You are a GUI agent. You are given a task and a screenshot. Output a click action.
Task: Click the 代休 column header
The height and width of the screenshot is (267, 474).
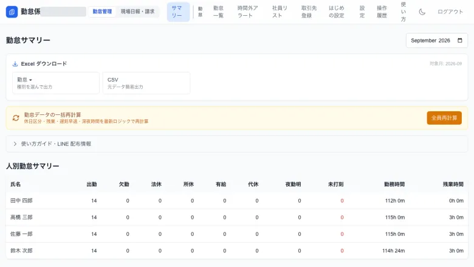pos(253,184)
